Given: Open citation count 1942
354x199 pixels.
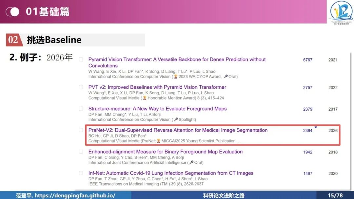Looking at the screenshot, I should pos(307,152).
